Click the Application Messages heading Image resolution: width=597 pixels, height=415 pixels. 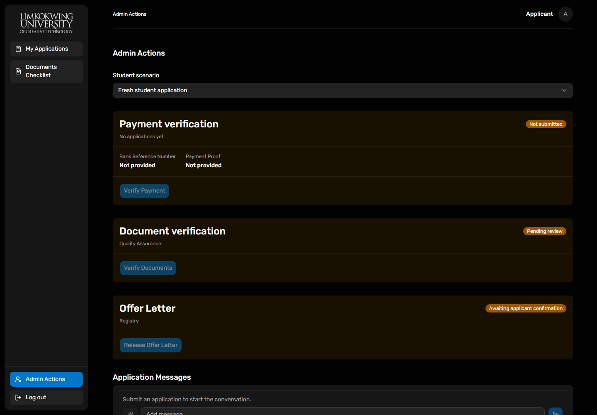tap(152, 377)
